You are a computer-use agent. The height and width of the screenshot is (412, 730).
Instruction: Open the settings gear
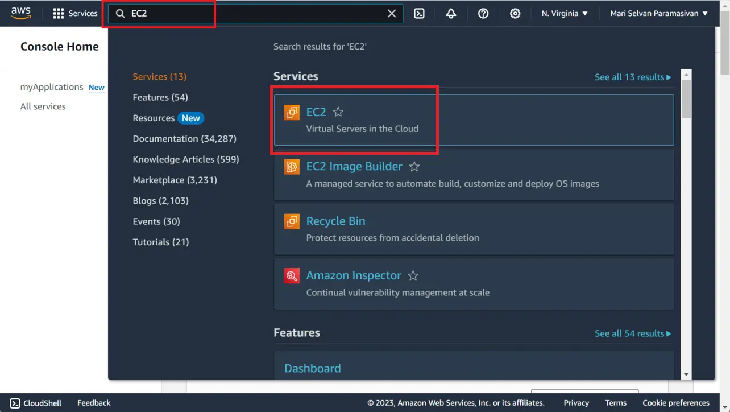coord(515,13)
